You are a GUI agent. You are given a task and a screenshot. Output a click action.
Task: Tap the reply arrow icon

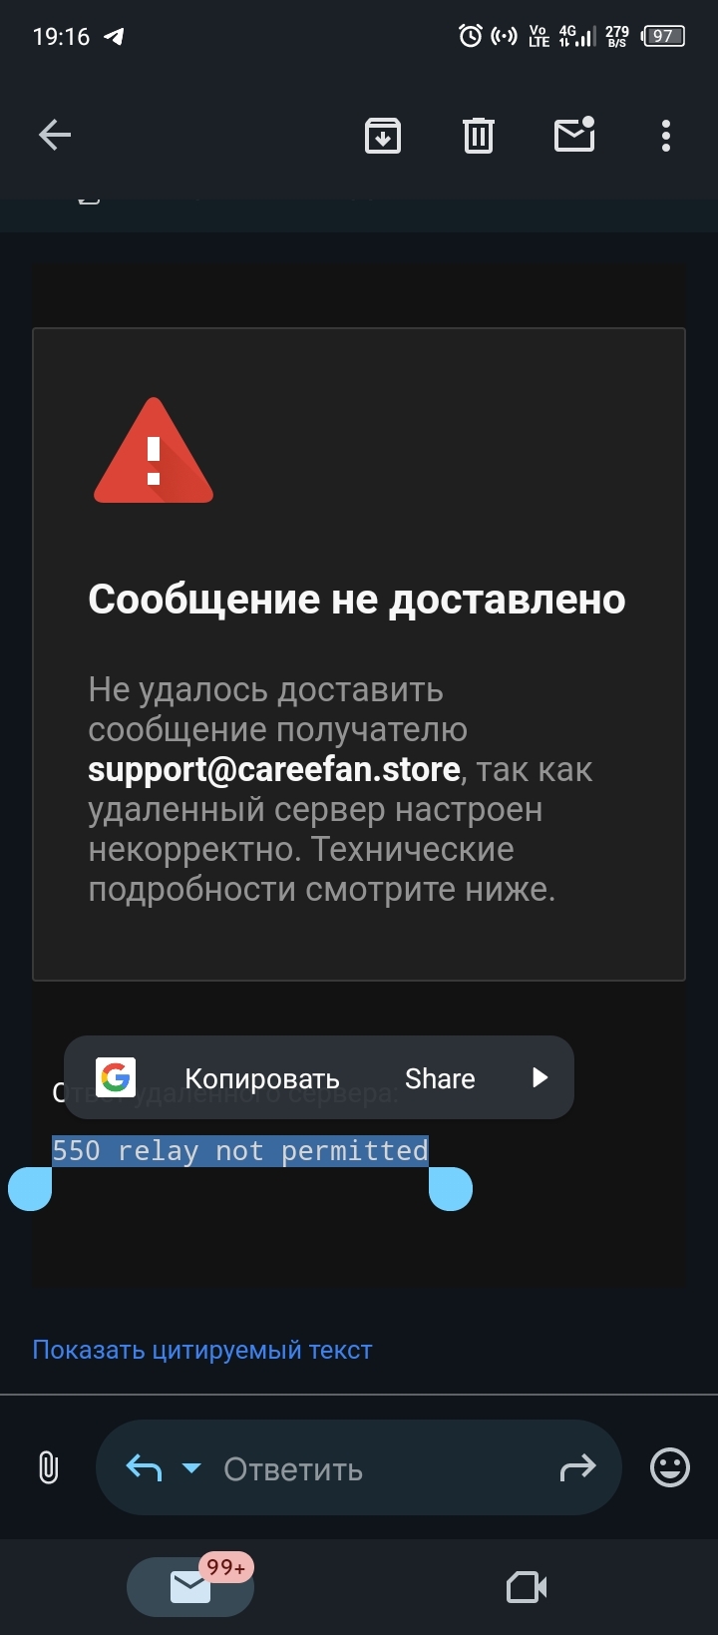[144, 1467]
